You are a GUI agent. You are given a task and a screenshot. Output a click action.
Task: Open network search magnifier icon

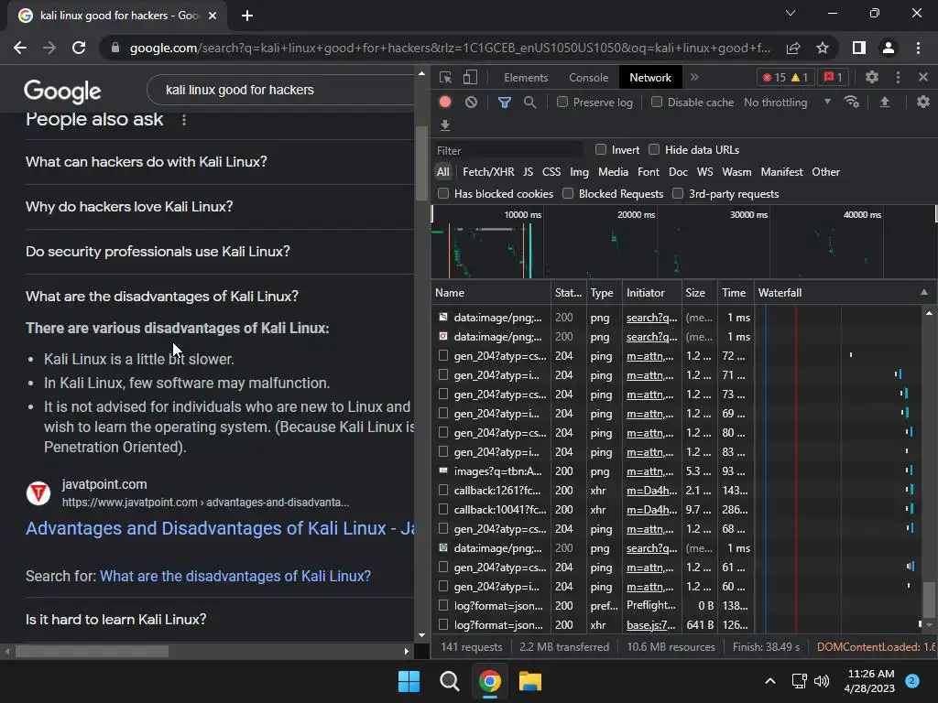point(530,103)
